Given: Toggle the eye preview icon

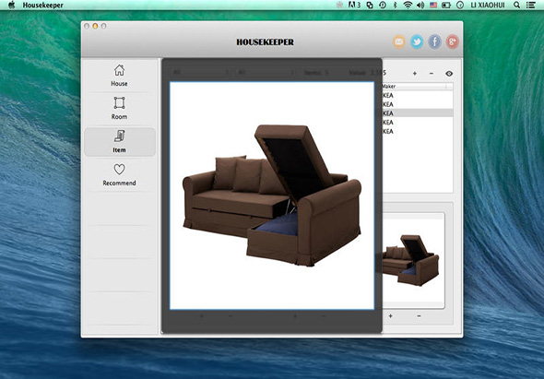Looking at the screenshot, I should tap(449, 74).
